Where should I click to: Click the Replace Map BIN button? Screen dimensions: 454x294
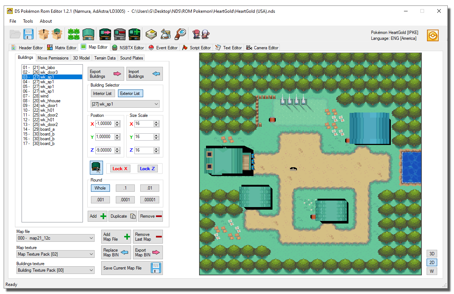(116, 252)
